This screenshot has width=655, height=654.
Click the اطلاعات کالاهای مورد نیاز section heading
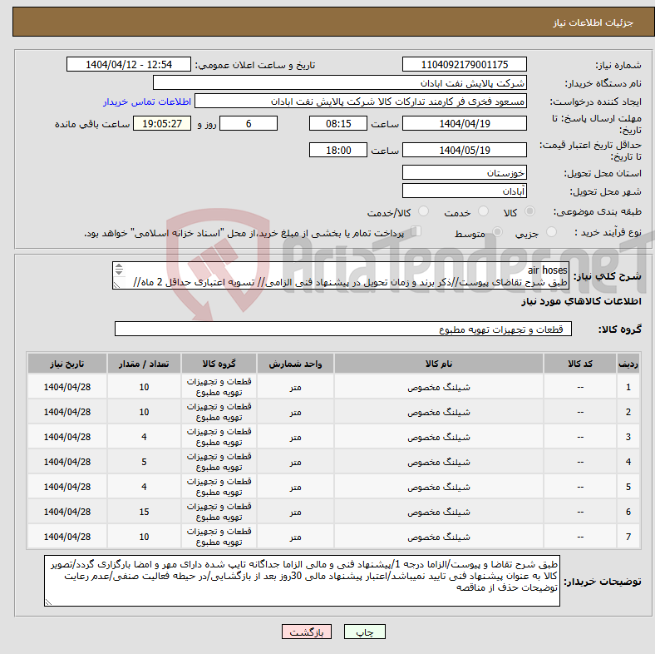[581, 301]
